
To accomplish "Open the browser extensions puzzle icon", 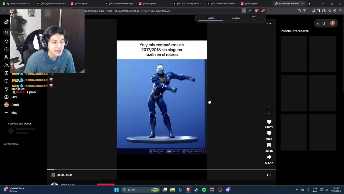I will tap(299, 11).
